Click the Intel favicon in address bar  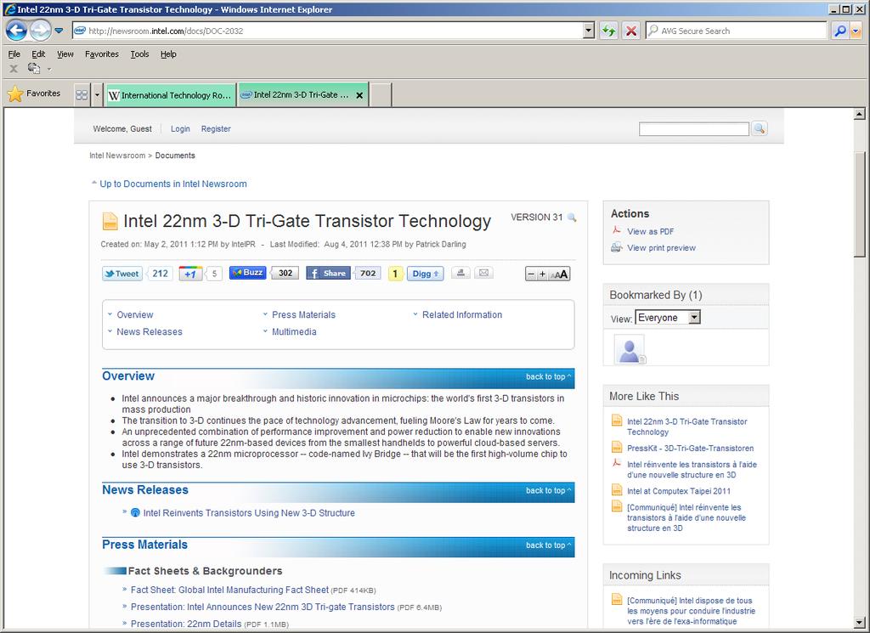coord(80,31)
